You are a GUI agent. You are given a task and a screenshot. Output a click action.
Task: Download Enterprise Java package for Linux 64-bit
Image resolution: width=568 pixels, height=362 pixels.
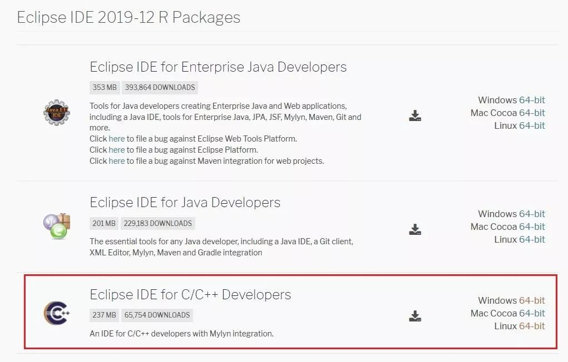coord(532,125)
